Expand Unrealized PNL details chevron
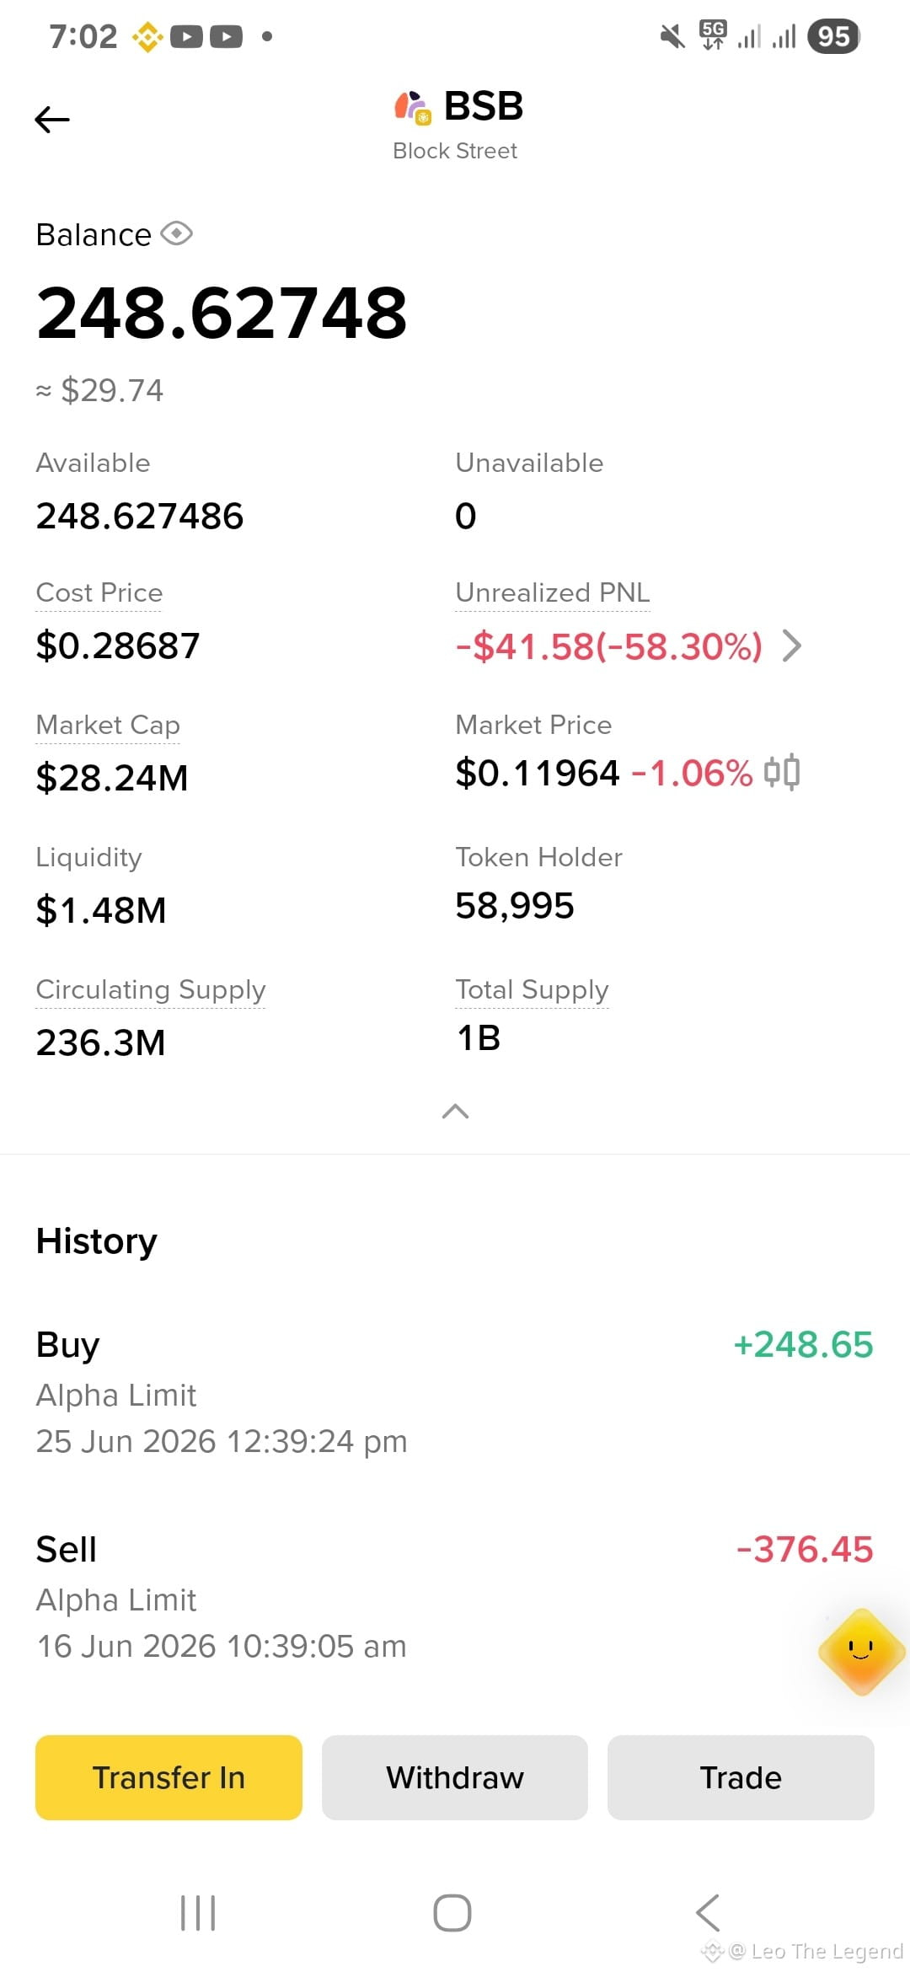This screenshot has height=1972, width=910. click(791, 646)
